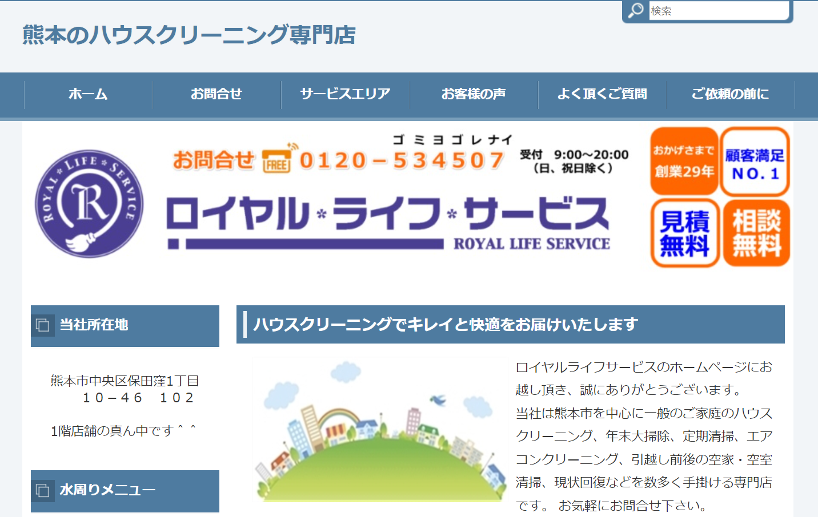818x517 pixels.
Task: Click the ロイヤル・ライフ・サービス banner name
Action: [388, 213]
